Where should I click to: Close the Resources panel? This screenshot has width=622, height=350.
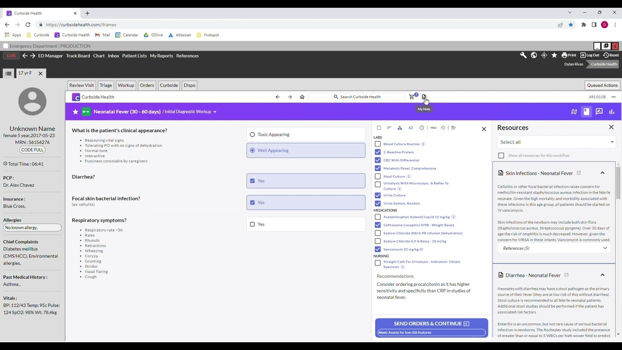pyautogui.click(x=611, y=127)
